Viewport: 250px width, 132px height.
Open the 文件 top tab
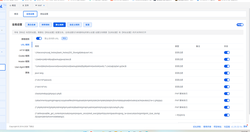(x=25, y=5)
